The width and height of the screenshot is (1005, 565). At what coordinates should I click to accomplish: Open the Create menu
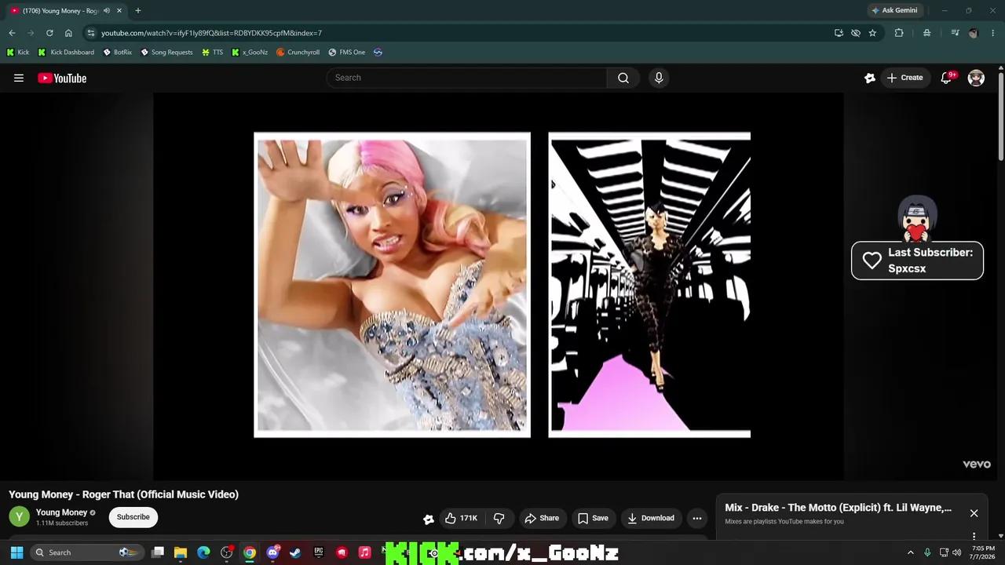point(904,78)
